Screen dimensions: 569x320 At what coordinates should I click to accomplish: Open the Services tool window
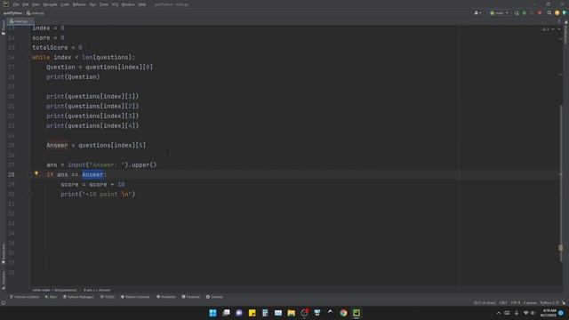point(214,297)
